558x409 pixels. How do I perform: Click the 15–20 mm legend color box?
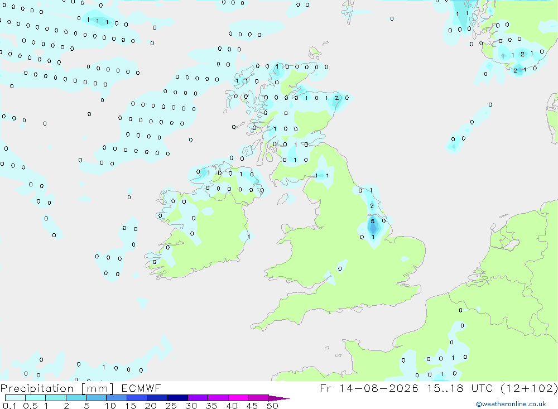[x=137, y=398]
